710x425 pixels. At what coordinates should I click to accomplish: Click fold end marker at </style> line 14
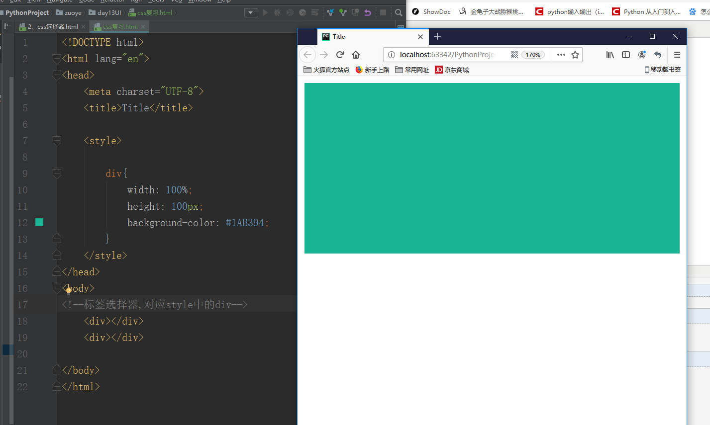click(x=57, y=255)
